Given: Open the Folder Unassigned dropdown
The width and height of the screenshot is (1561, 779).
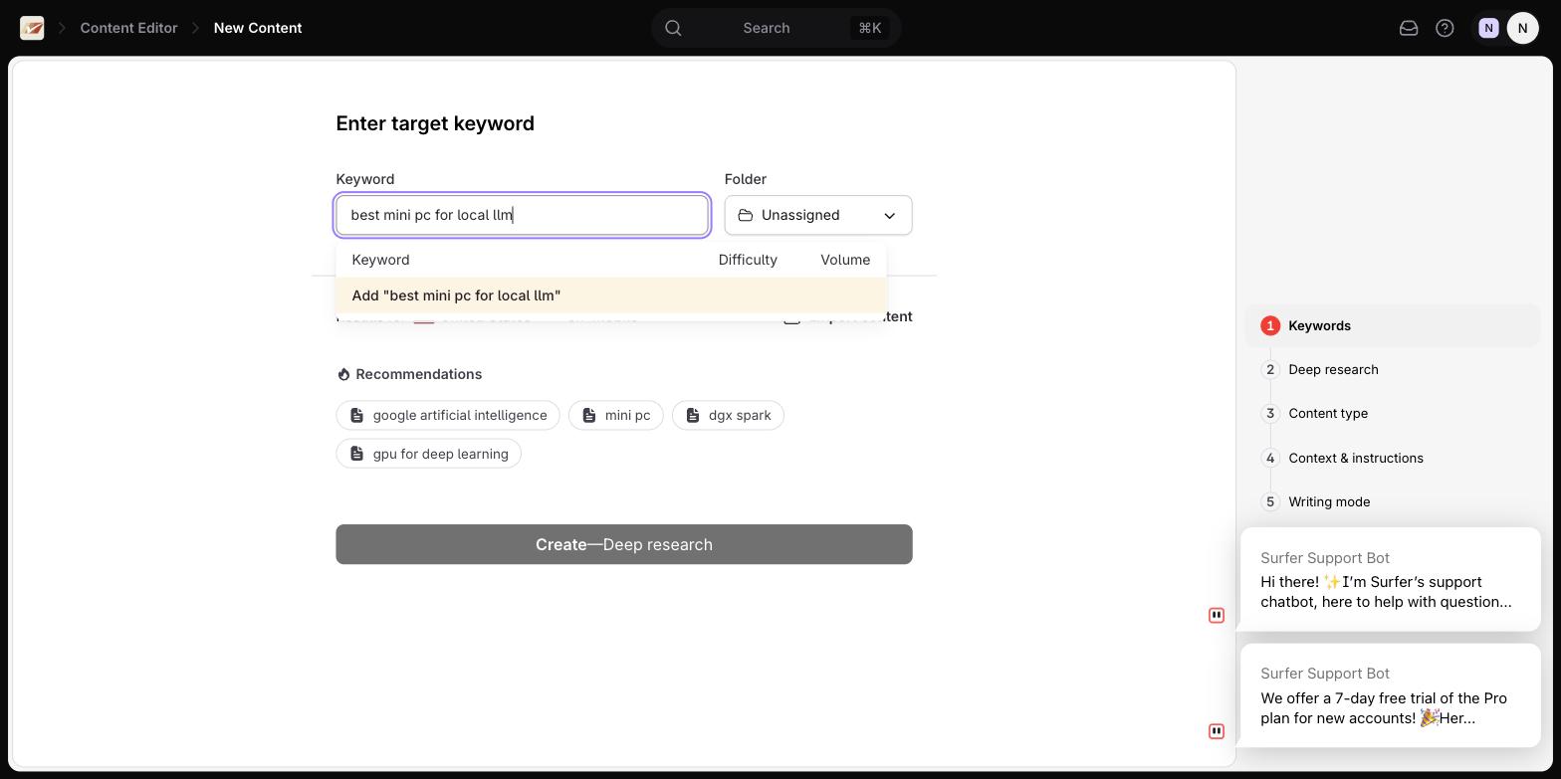Looking at the screenshot, I should 818,215.
